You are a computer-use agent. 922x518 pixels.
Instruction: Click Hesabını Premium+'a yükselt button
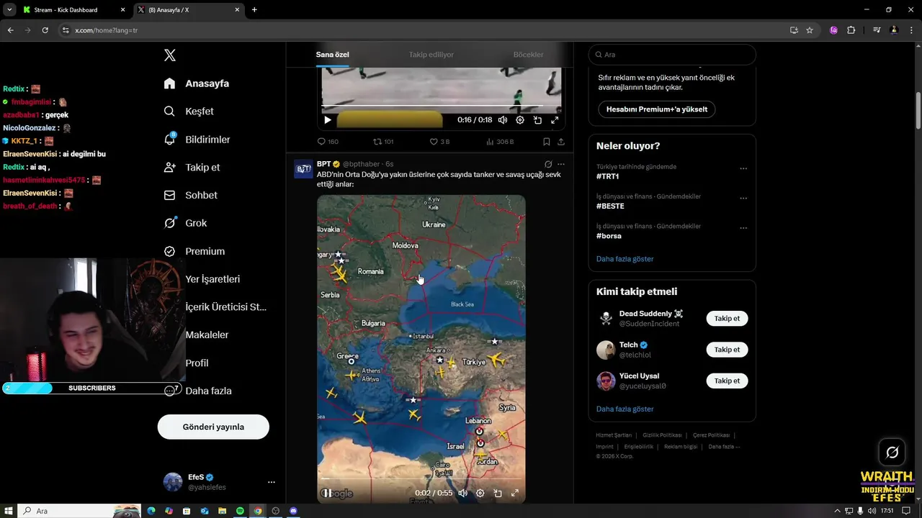656,109
